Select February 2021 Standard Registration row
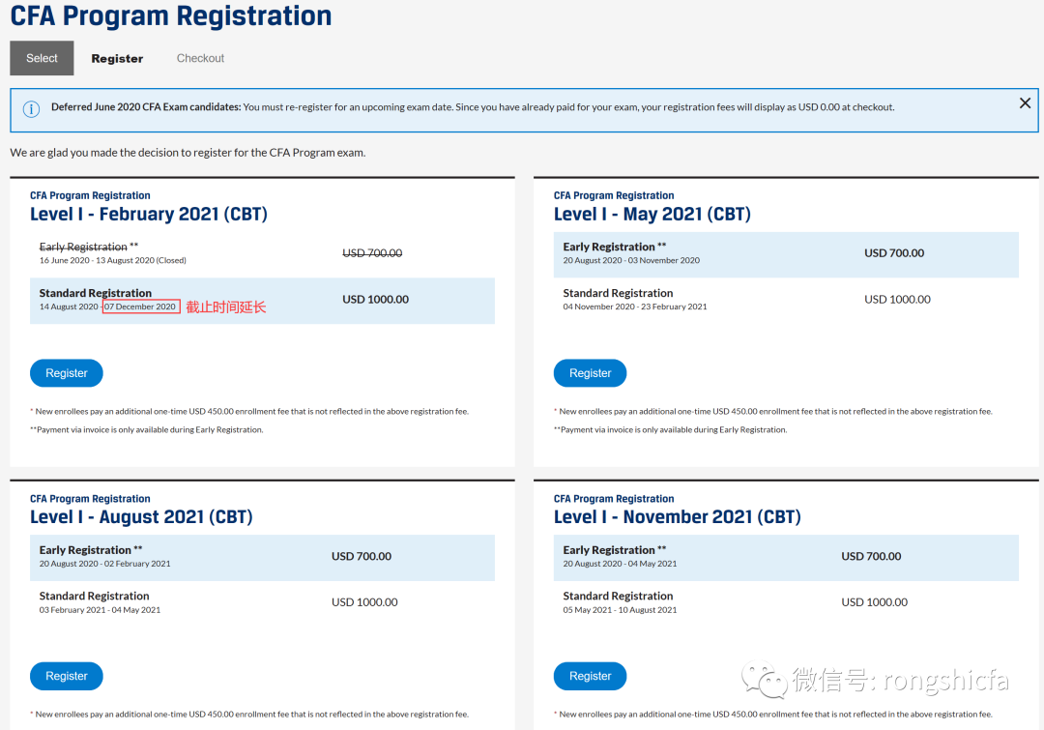This screenshot has width=1044, height=730. [x=262, y=301]
